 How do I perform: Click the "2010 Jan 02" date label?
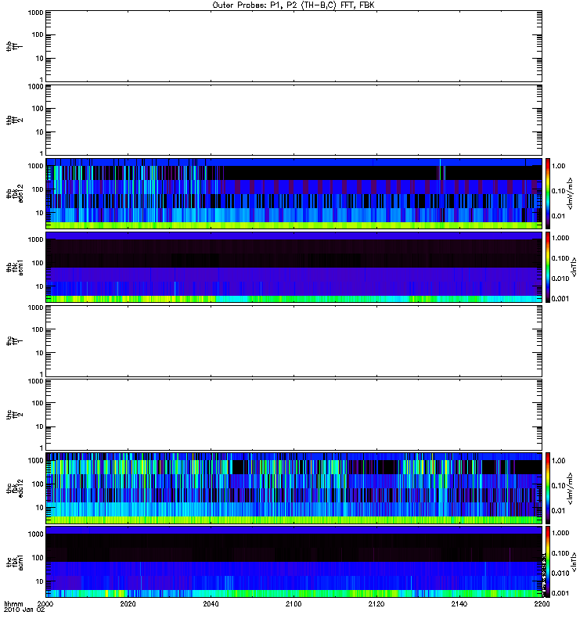(24, 610)
